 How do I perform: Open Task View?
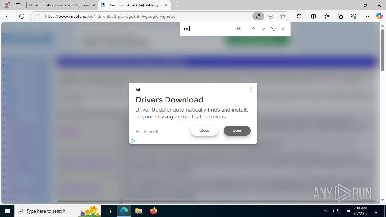tap(109, 211)
